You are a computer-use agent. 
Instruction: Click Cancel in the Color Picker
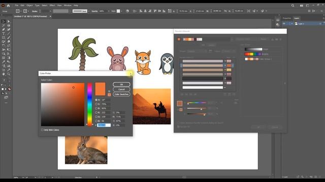[x=121, y=89]
